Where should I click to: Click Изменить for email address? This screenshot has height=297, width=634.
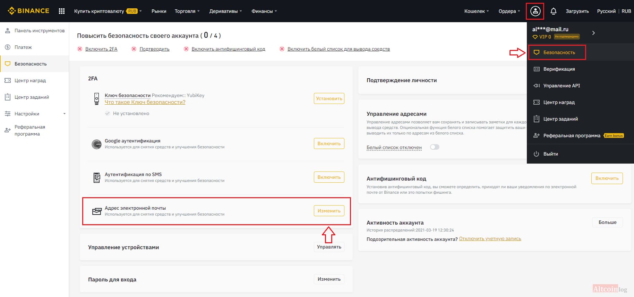[x=329, y=211]
